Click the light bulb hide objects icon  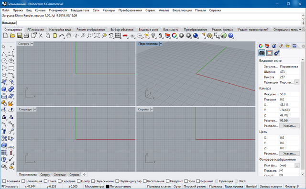coord(153,35)
